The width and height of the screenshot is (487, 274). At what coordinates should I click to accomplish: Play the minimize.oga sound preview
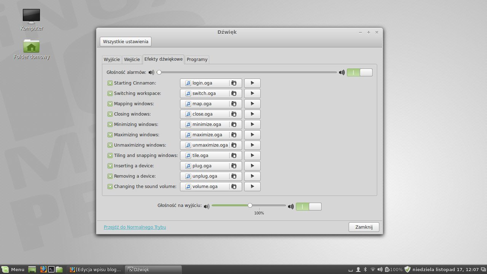pos(252,124)
